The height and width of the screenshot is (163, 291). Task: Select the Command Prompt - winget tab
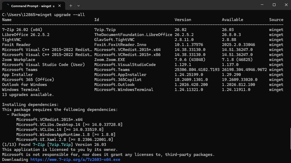[x=34, y=6]
